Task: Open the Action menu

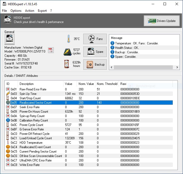Action: [x=29, y=11]
